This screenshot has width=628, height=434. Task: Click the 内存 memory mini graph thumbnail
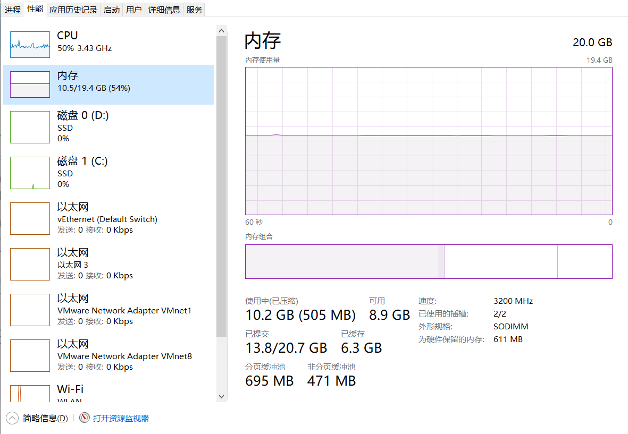tap(30, 84)
